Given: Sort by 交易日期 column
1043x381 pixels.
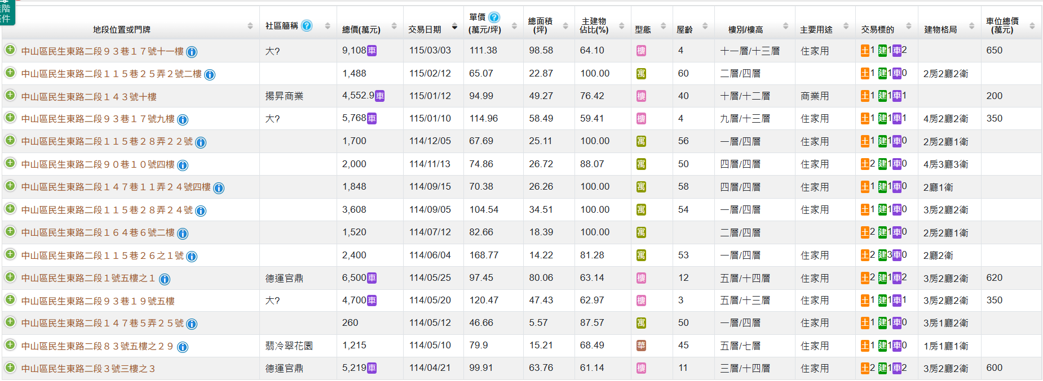Looking at the screenshot, I should pos(454,26).
